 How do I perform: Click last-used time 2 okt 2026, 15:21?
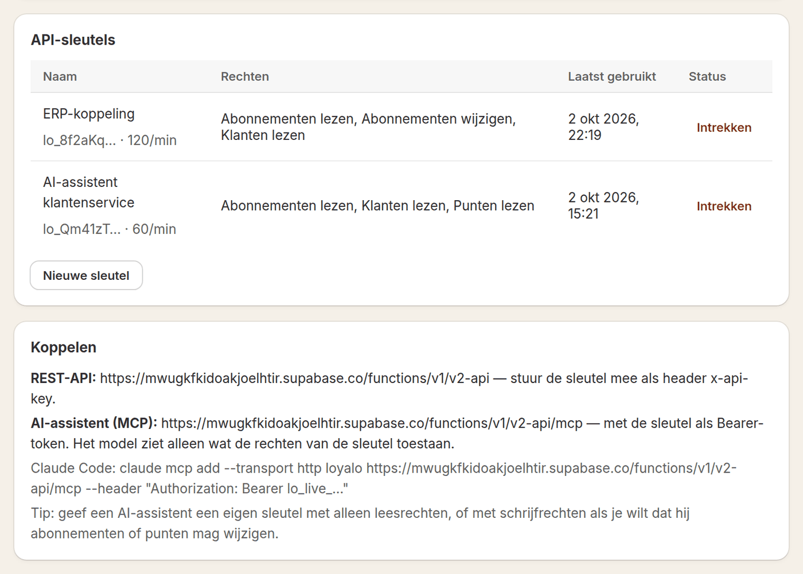pyautogui.click(x=603, y=205)
